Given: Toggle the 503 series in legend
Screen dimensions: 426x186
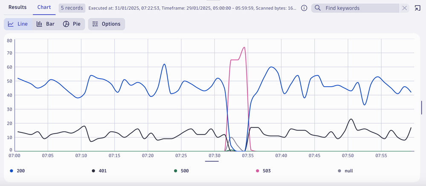Looking at the screenshot, I should (x=267, y=171).
